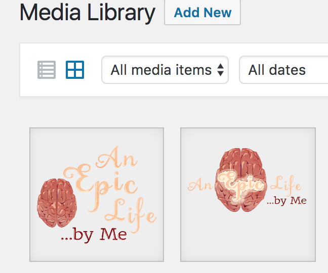Open the All media items dropdown

(165, 70)
